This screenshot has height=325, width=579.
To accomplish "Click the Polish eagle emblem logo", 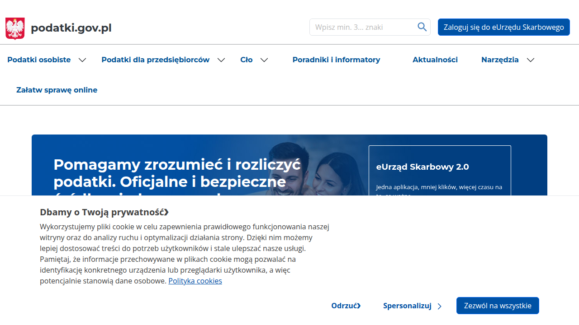I will [x=15, y=28].
